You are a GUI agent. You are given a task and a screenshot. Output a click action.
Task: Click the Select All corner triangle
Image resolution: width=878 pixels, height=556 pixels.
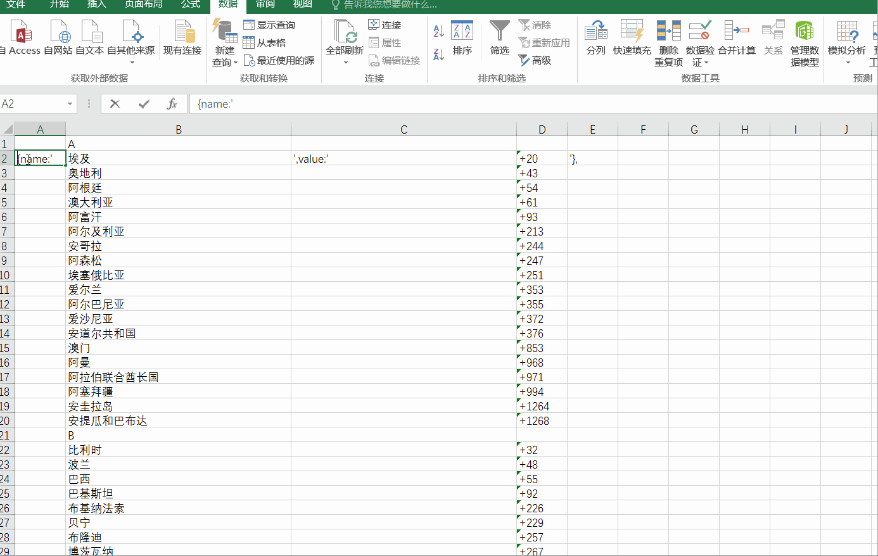(7, 129)
